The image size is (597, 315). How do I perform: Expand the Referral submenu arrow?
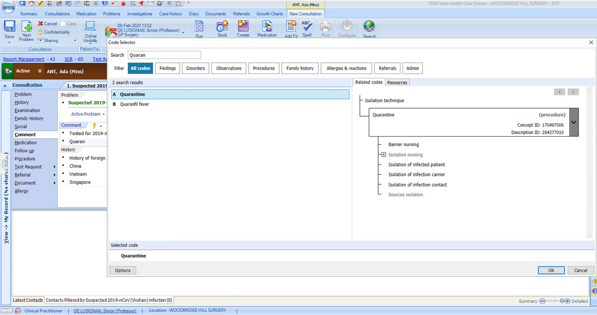click(x=54, y=175)
